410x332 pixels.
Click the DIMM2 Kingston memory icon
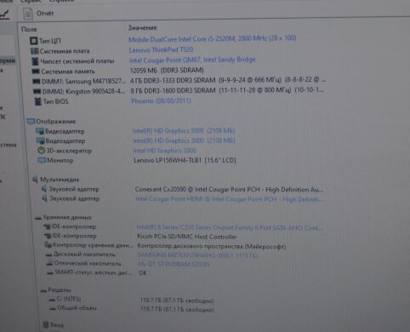pos(37,91)
